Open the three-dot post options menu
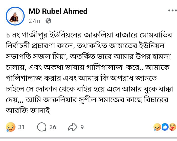 [172, 11]
